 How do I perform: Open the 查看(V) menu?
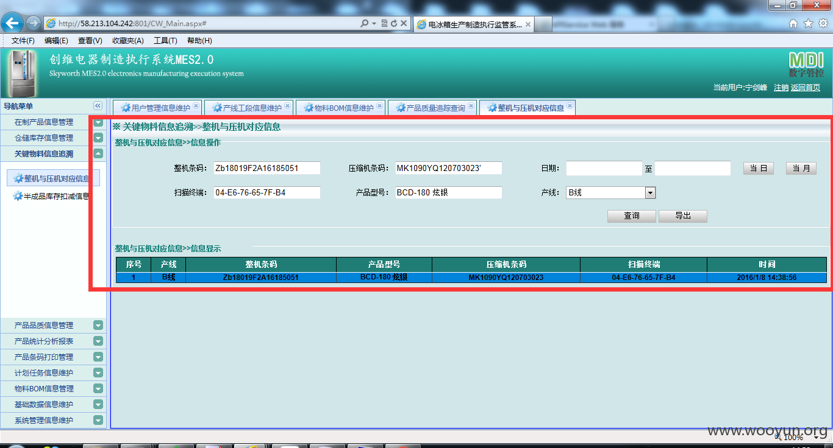[90, 41]
